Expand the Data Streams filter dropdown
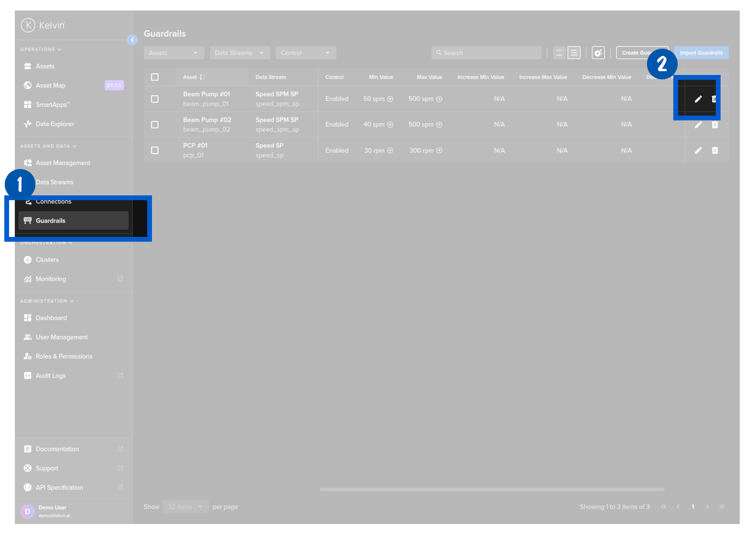 click(x=239, y=53)
